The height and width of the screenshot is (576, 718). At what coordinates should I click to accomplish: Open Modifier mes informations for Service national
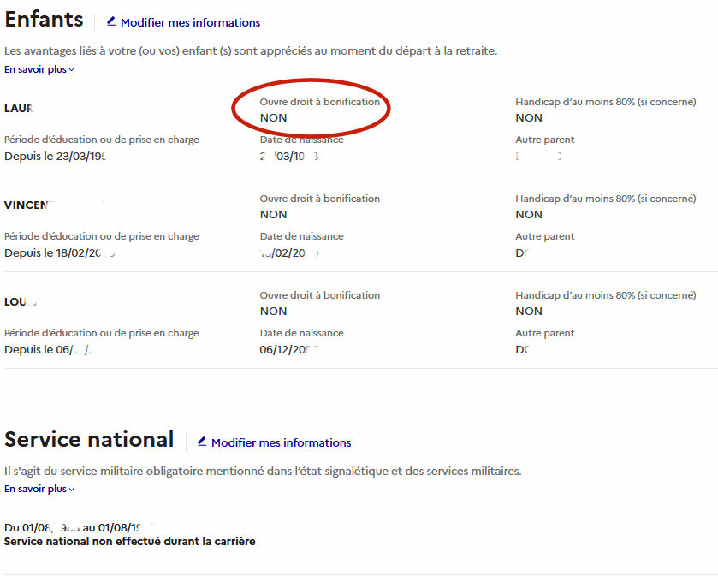[281, 442]
